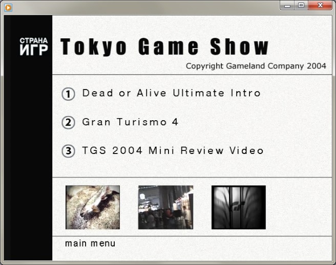The image size is (336, 265).
Task: Click the circled number 1 icon
Action: click(x=68, y=94)
